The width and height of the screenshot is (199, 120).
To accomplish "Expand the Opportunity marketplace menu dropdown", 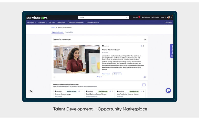I will tap(76, 22).
